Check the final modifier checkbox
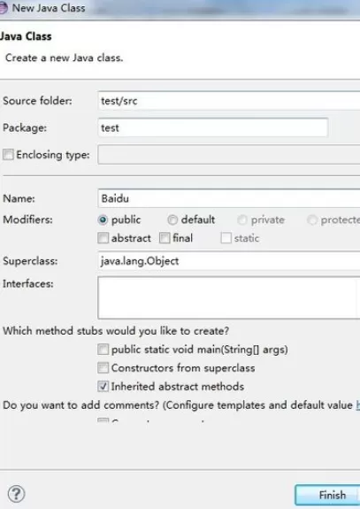Image resolution: width=360 pixels, height=509 pixels. click(165, 238)
